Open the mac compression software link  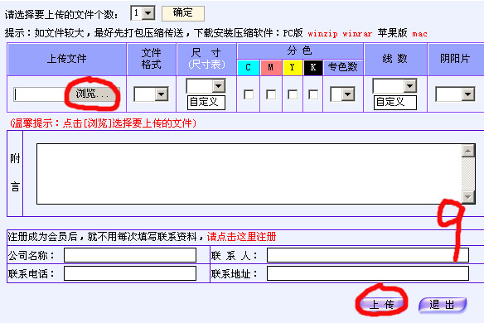[x=420, y=33]
